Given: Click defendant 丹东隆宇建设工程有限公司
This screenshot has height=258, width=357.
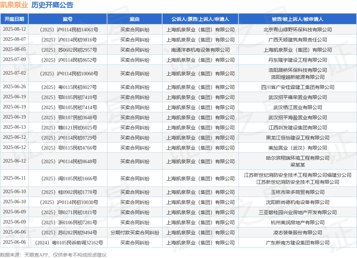Looking at the screenshot, I should coord(298,60).
